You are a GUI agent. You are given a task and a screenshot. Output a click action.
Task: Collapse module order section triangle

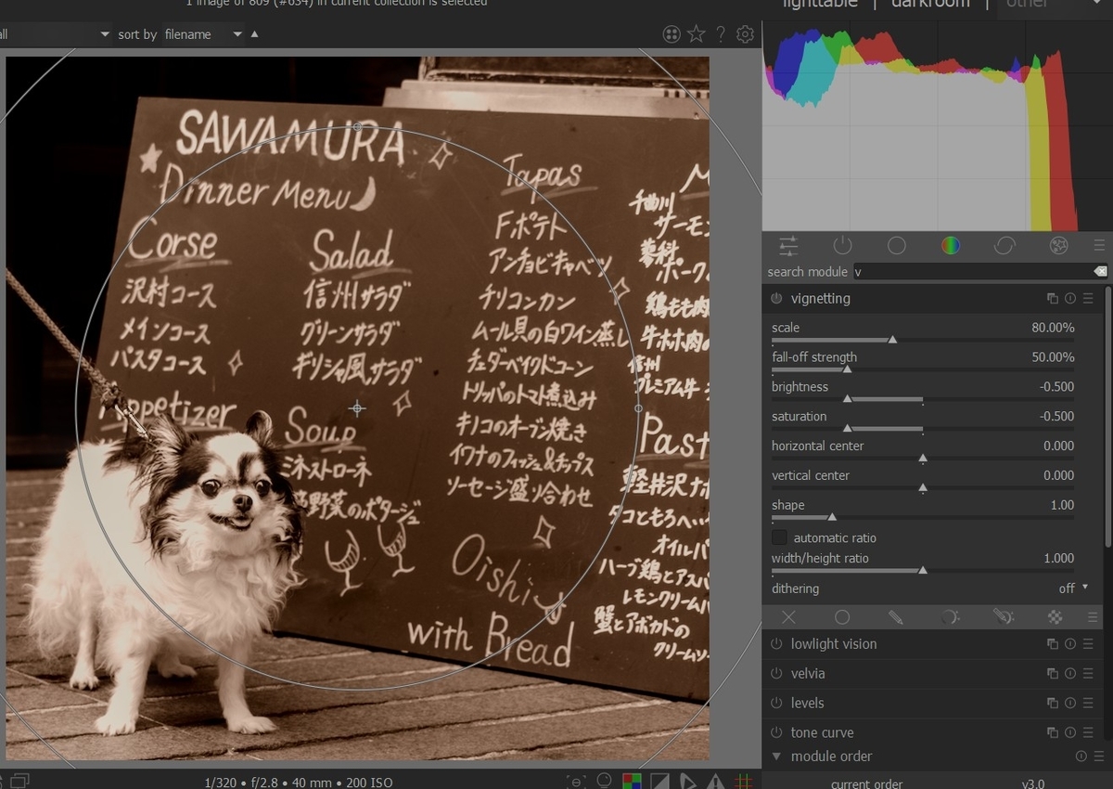tap(776, 757)
